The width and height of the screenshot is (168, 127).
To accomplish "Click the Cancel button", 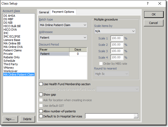I will [154, 23].
